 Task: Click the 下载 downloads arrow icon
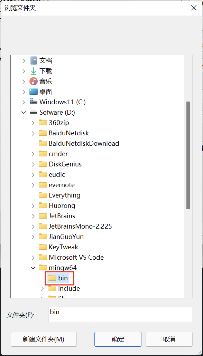pos(34,71)
